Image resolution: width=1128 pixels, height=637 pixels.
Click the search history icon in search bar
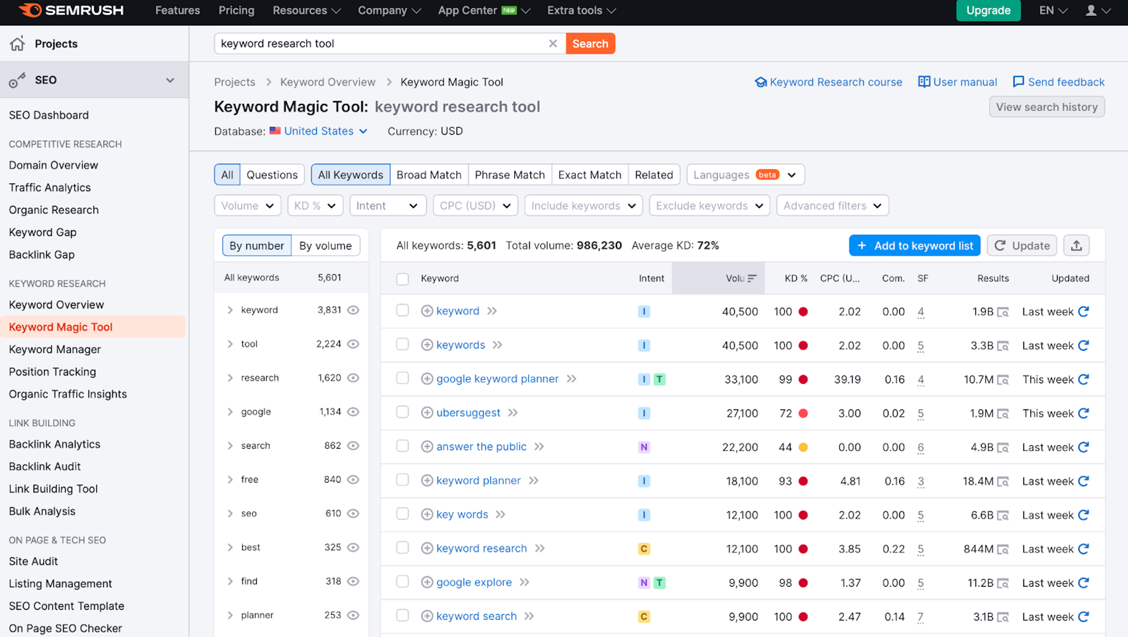click(x=1047, y=107)
